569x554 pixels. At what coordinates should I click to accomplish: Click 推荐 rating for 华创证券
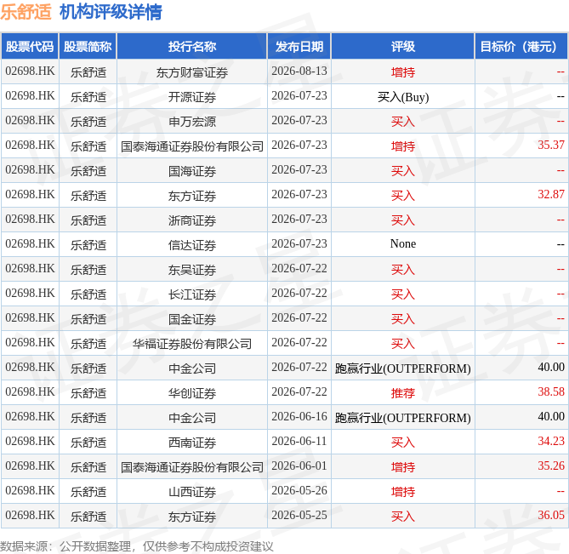(x=403, y=393)
